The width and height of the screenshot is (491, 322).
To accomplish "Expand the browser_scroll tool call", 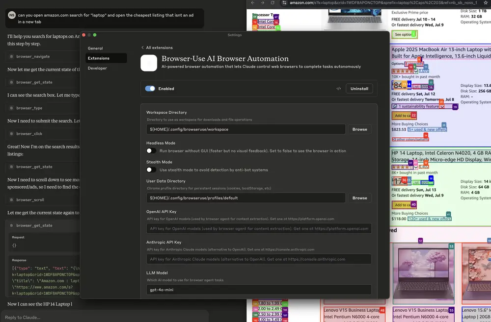I will click(x=30, y=200).
